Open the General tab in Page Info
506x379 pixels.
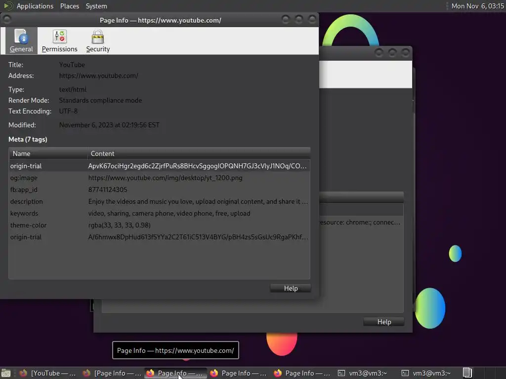click(x=21, y=40)
